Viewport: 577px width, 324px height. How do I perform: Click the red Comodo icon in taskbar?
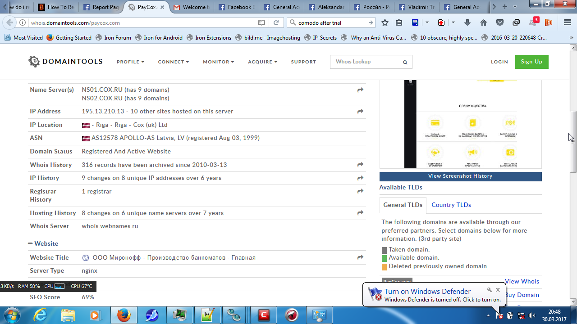pos(263,315)
